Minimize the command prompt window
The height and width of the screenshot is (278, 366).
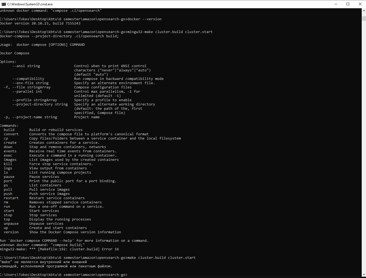[336, 4]
